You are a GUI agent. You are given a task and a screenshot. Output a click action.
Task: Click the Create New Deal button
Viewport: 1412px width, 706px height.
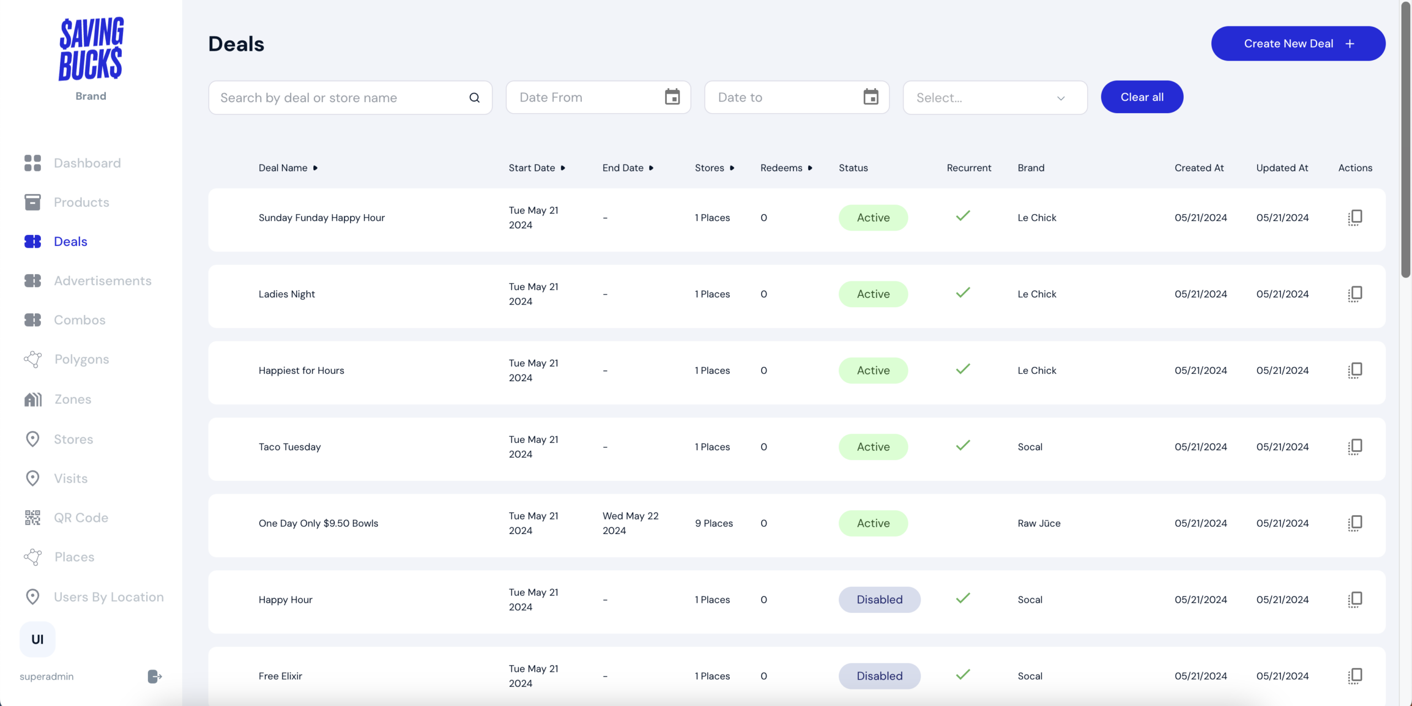pos(1298,44)
